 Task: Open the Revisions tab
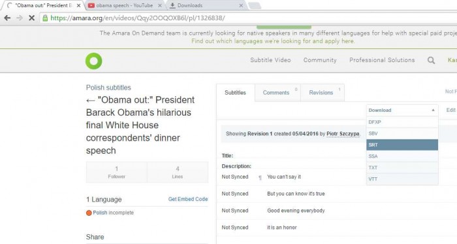(323, 93)
